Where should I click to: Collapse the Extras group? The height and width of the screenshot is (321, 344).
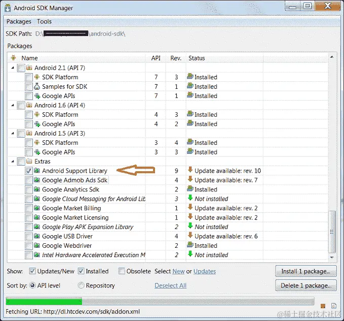[x=13, y=162]
